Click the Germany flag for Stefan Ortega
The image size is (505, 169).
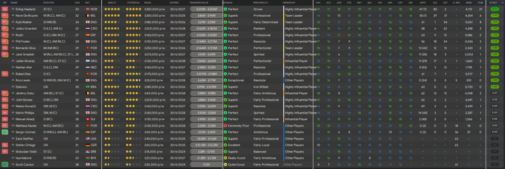click(88, 145)
